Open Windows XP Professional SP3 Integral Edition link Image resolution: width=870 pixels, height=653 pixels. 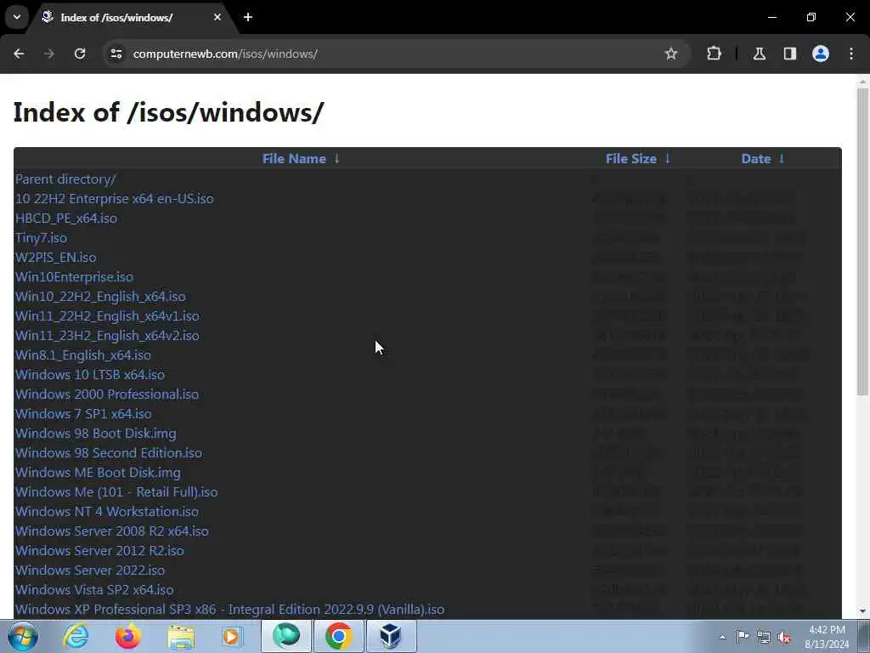(229, 610)
